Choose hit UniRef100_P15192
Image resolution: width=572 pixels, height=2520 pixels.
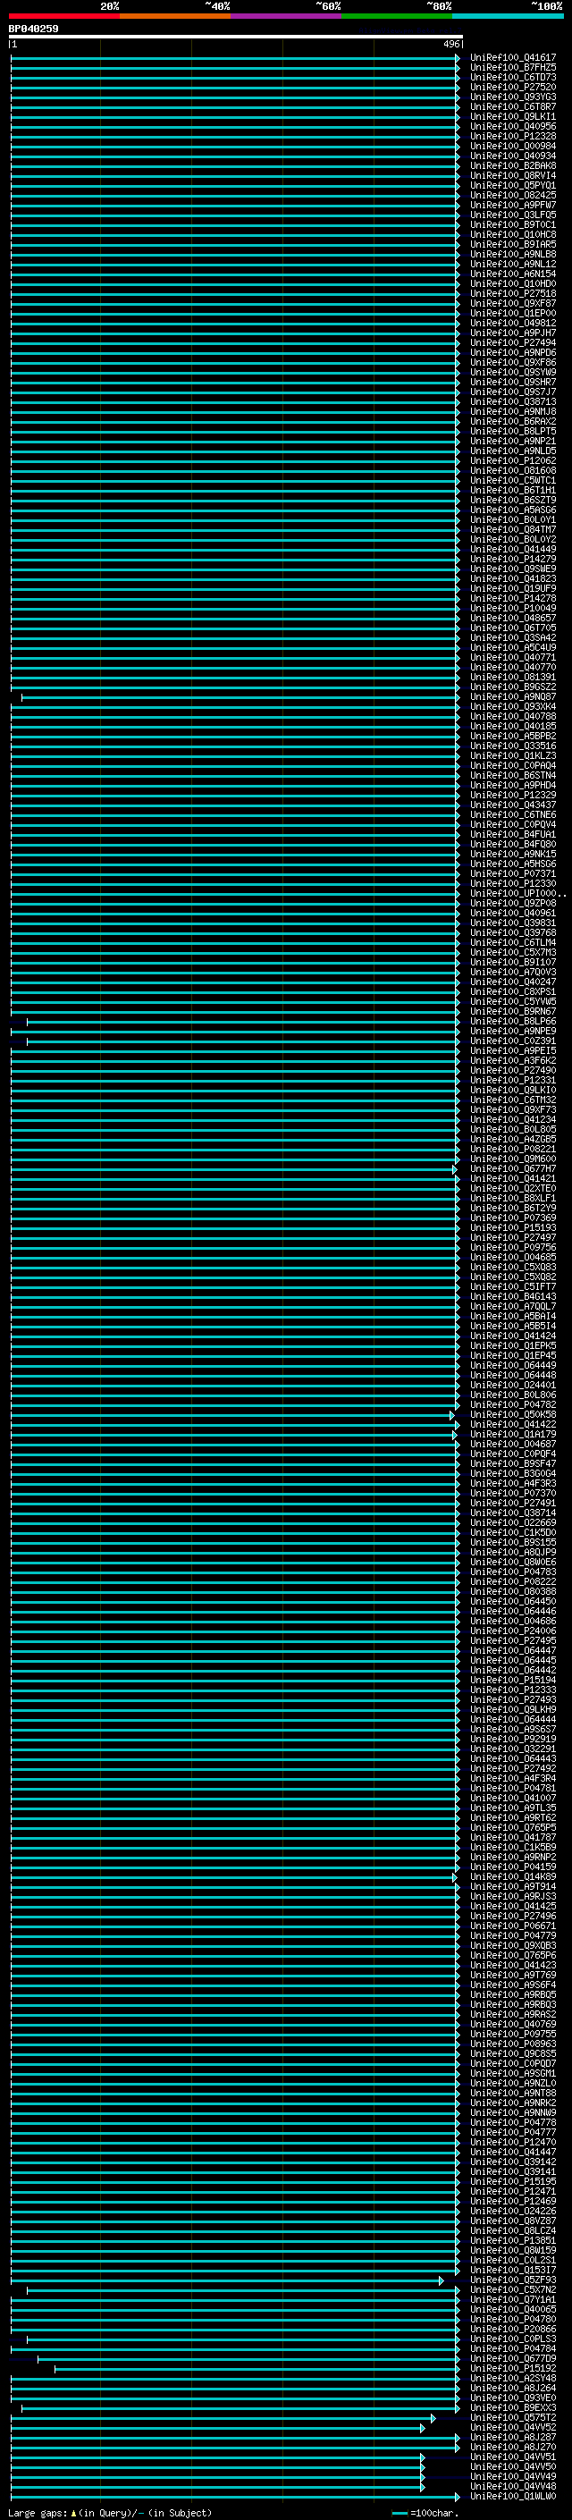[x=513, y=2368]
